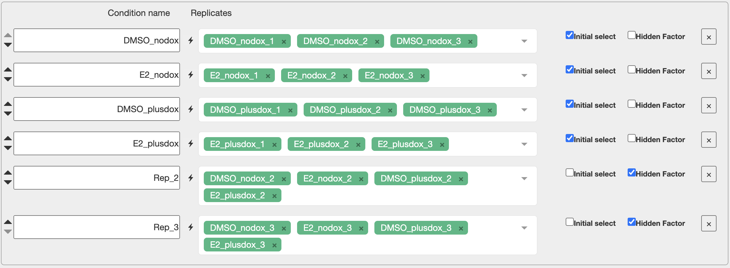This screenshot has height=268, width=730.
Task: Move the E2_nodox condition up
Action: click(8, 70)
